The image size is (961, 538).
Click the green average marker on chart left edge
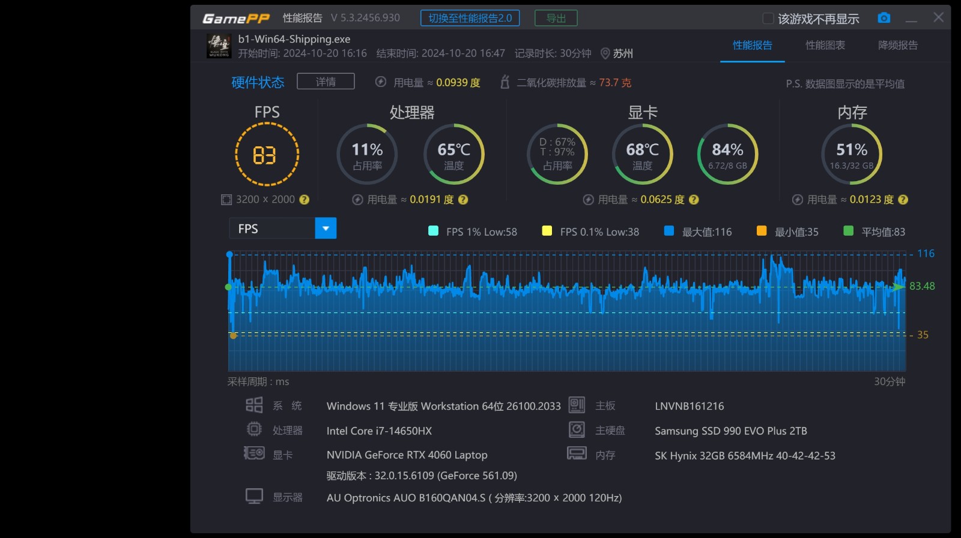(228, 287)
